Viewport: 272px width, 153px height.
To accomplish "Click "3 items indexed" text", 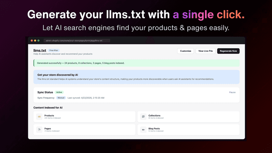I will coord(52,131).
